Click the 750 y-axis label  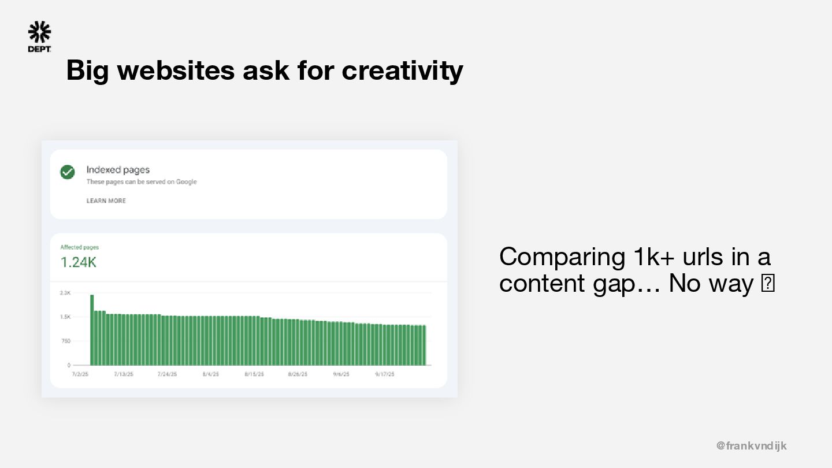tap(65, 341)
